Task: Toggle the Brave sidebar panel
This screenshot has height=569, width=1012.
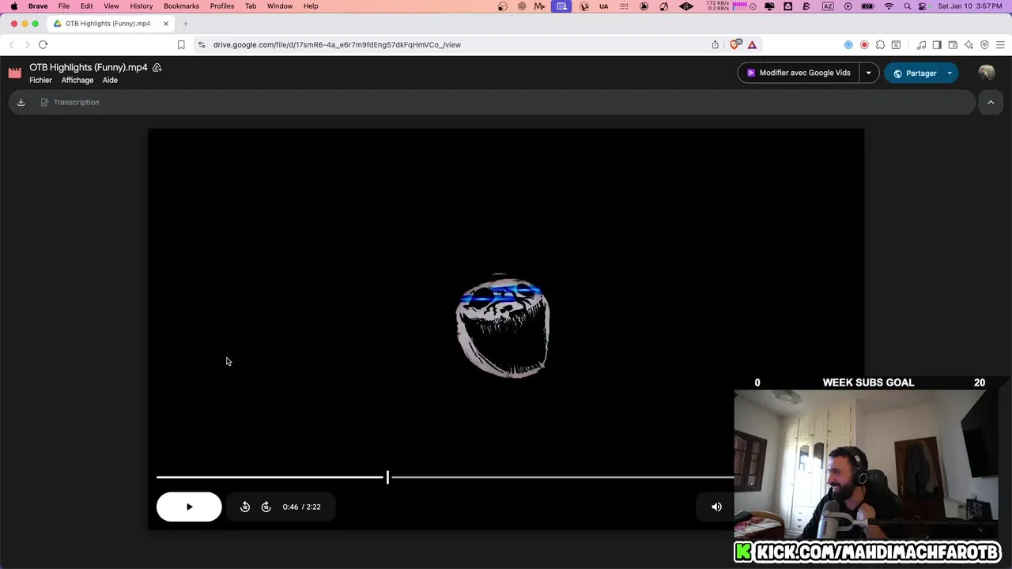Action: click(x=937, y=45)
